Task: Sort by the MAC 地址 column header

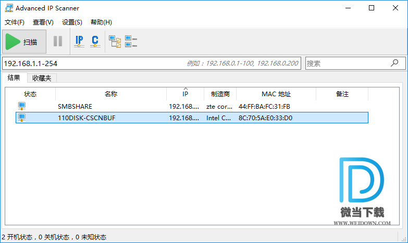Action: click(276, 94)
